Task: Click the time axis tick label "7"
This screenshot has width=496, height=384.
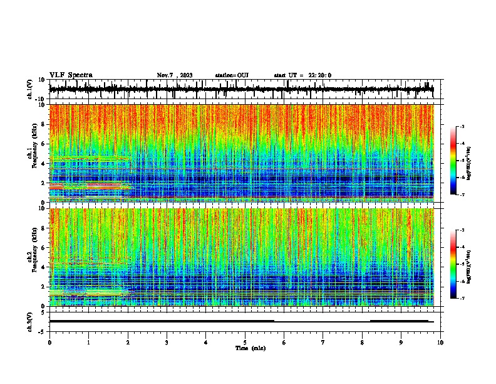Action: 323,343
